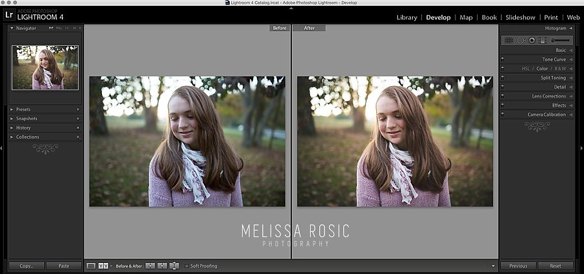Image resolution: width=584 pixels, height=274 pixels.
Task: Toggle the HSL / Color / B&W panel switch
Action: point(502,68)
